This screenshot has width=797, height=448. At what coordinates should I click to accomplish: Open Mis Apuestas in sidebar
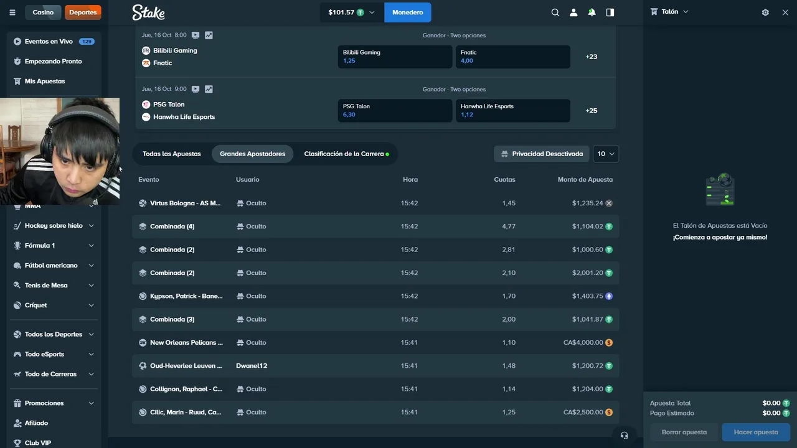(45, 82)
